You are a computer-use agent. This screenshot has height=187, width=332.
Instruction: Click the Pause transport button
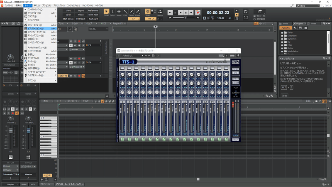click(x=186, y=13)
